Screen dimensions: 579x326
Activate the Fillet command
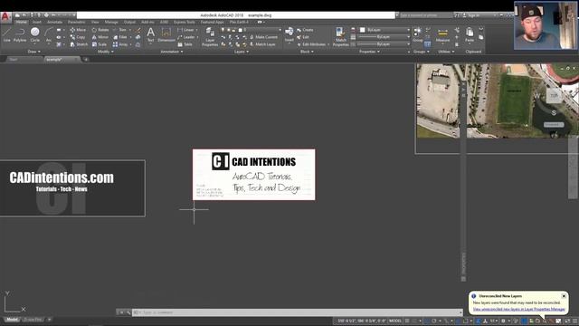click(120, 37)
